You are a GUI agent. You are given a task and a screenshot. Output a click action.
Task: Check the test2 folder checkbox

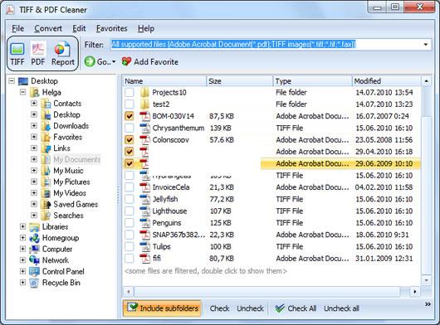129,104
